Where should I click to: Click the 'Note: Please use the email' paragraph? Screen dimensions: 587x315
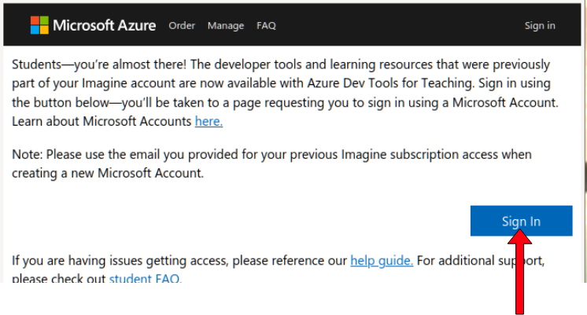(x=271, y=163)
